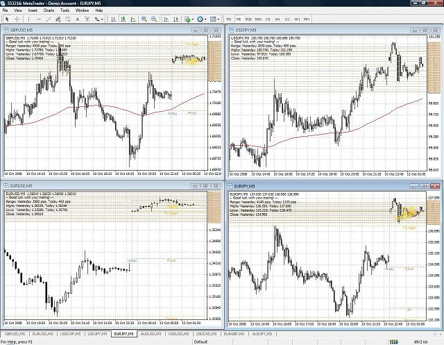Viewport: 444px width, 345px height.
Task: Maximize the EURUSD,M5 chart window
Action: (205, 186)
